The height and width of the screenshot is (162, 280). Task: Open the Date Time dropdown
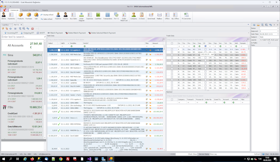tap(278, 34)
